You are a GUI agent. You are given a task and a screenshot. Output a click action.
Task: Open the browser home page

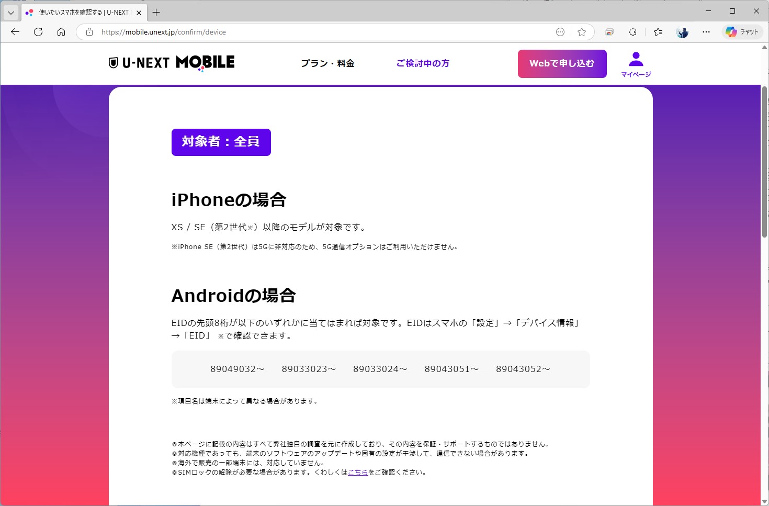point(61,32)
